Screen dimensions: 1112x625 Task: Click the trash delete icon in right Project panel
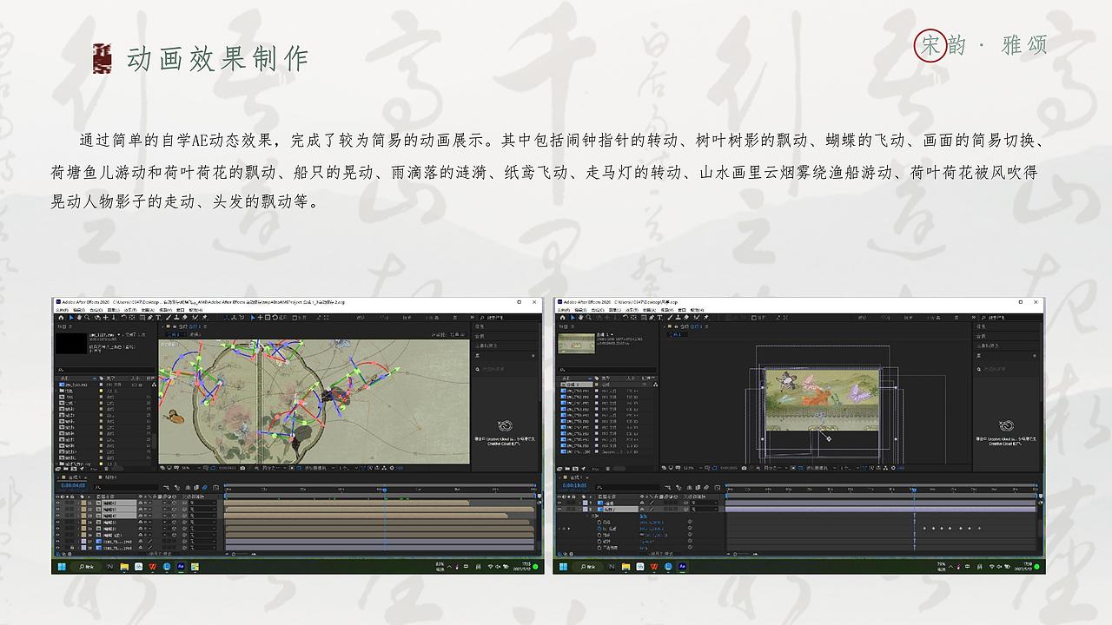click(x=608, y=469)
